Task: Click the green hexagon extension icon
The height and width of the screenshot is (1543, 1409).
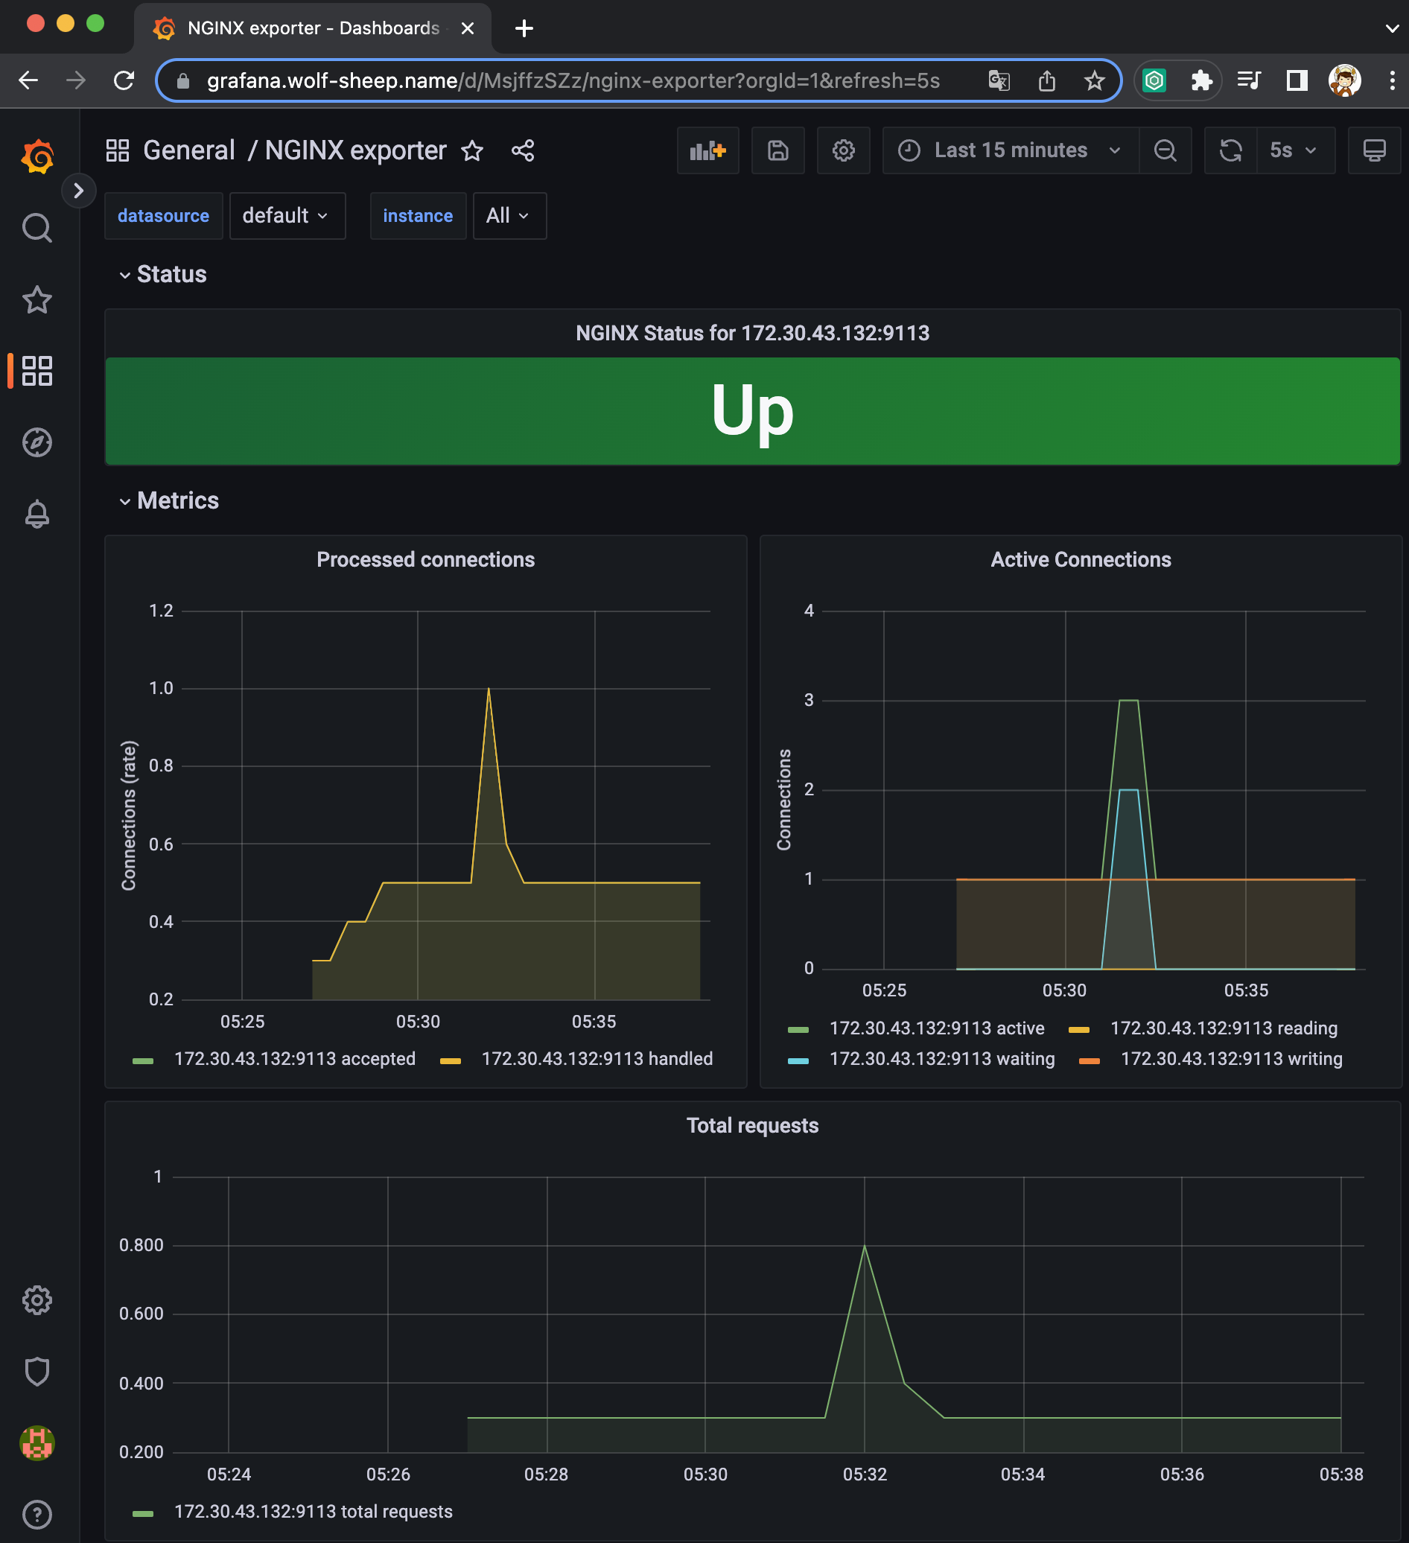Action: (1154, 80)
